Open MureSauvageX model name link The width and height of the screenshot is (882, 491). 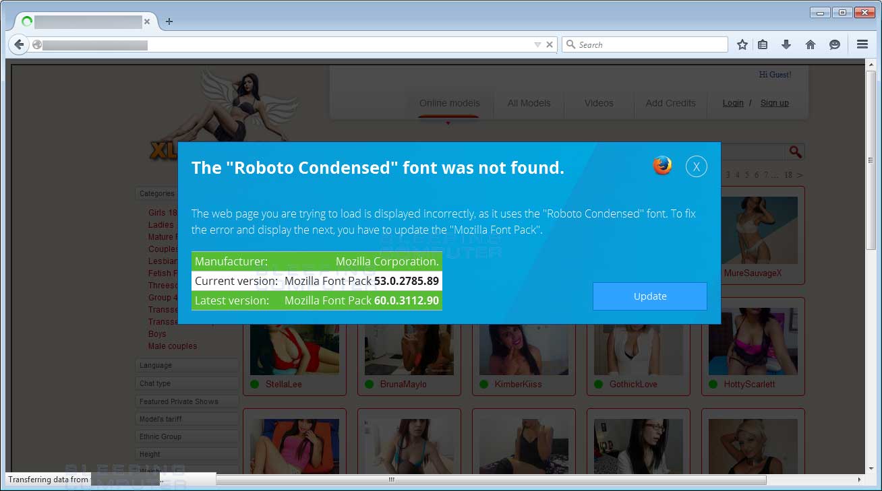(x=753, y=273)
